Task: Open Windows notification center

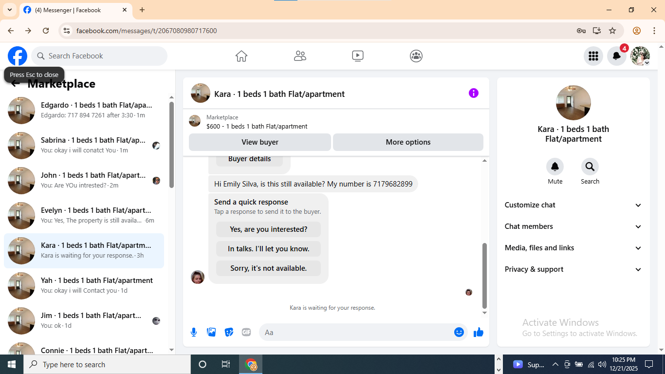Action: tap(649, 364)
